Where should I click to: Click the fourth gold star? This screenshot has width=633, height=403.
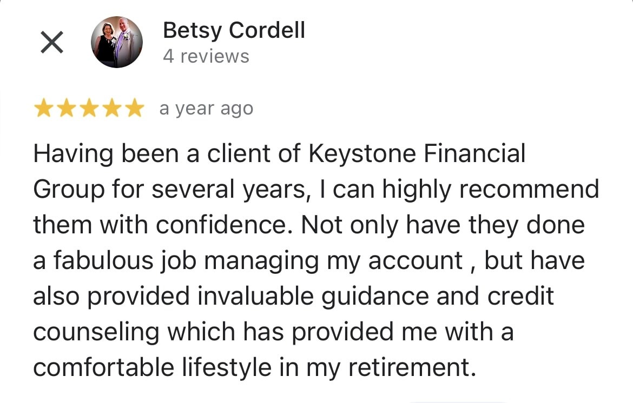[111, 109]
